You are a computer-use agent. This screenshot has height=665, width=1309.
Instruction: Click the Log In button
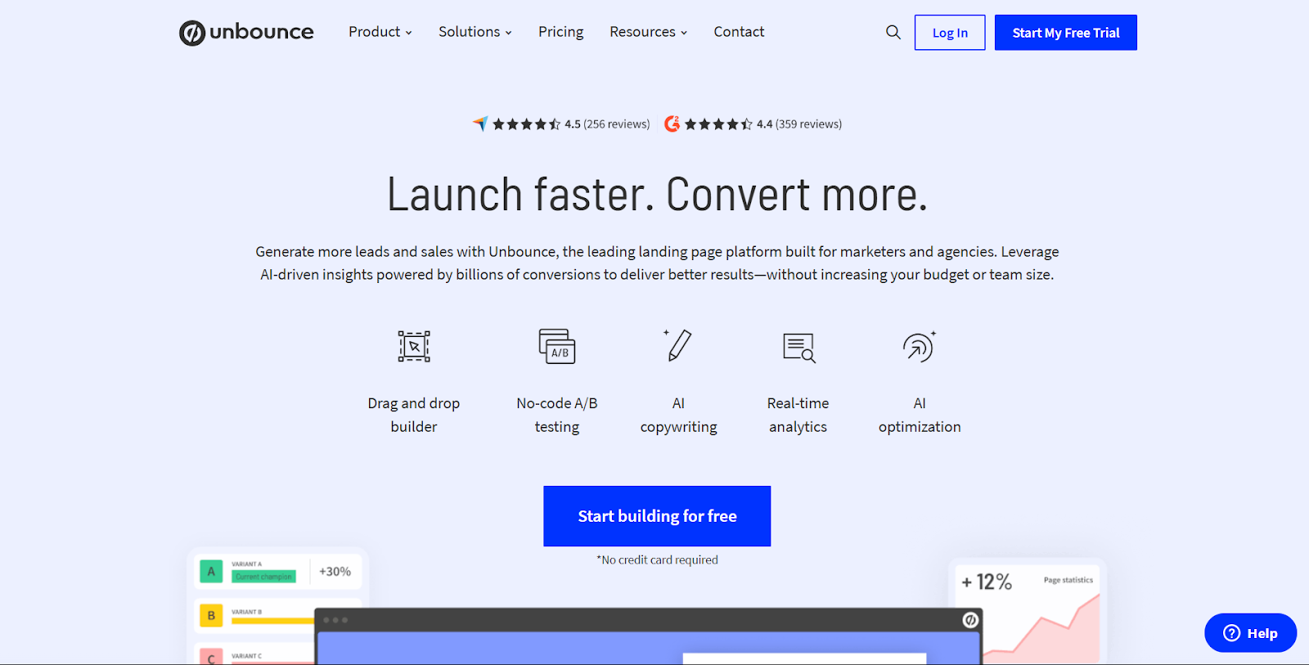(950, 33)
